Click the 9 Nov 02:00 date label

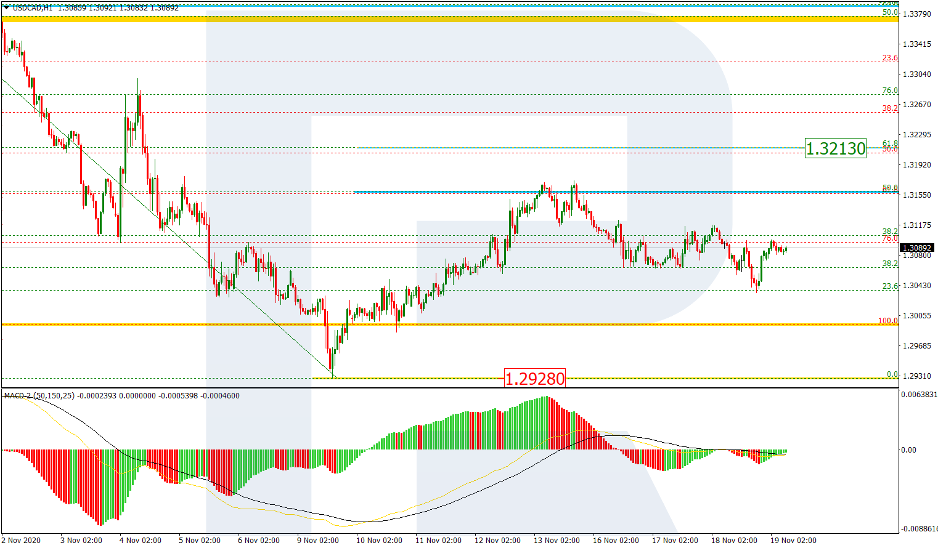pyautogui.click(x=318, y=541)
